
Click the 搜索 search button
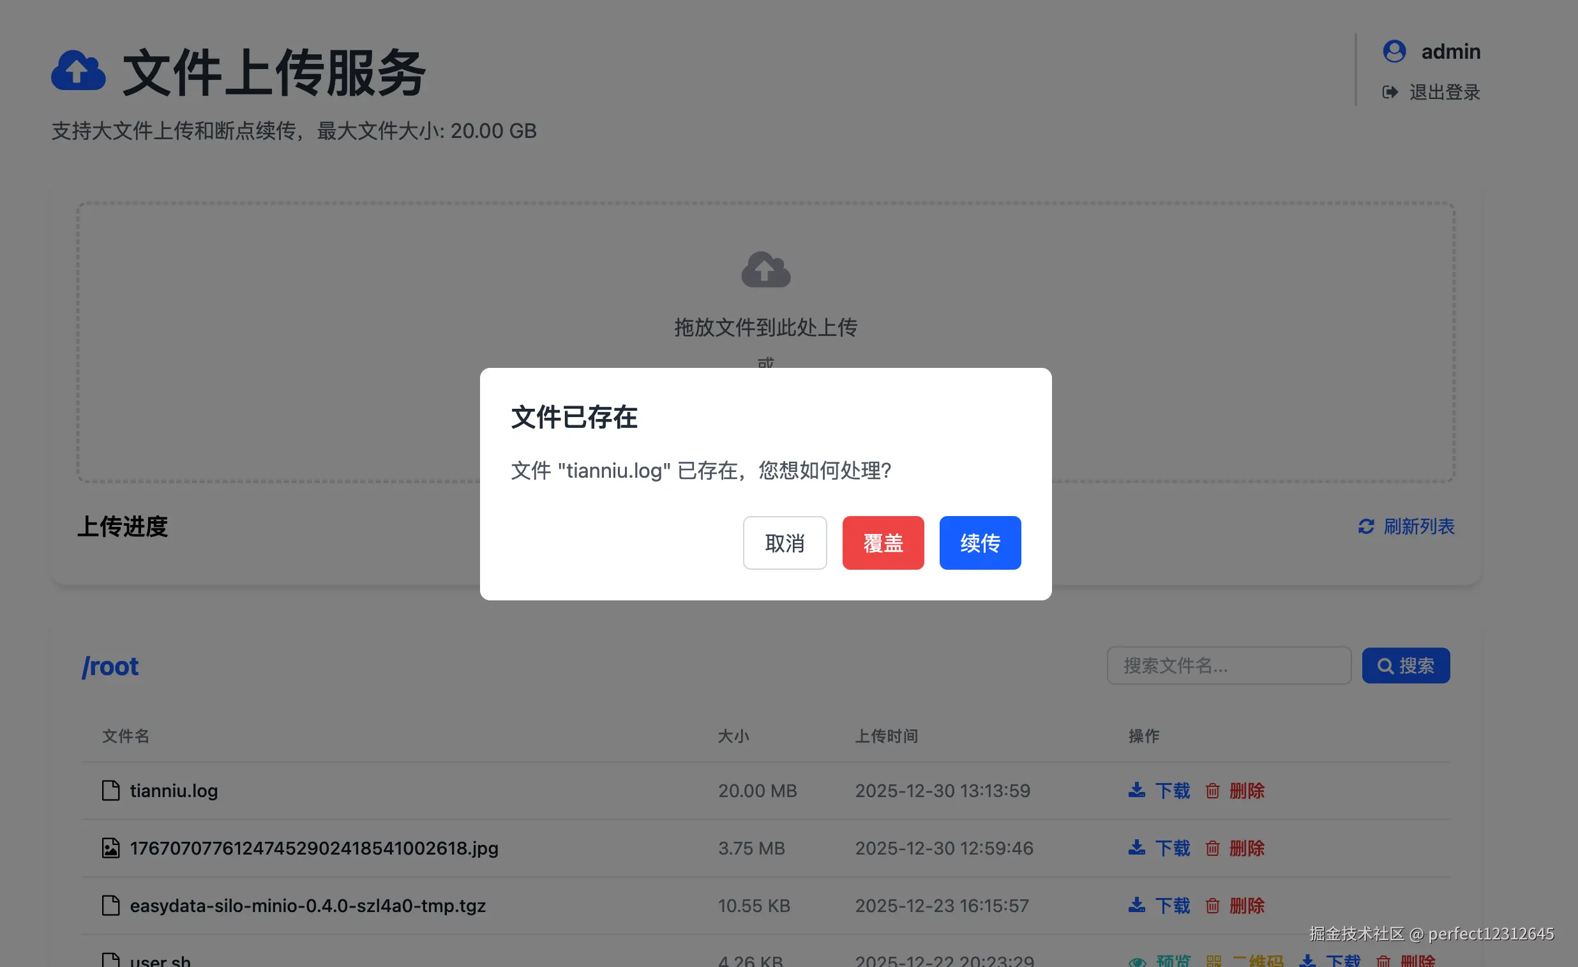point(1406,665)
